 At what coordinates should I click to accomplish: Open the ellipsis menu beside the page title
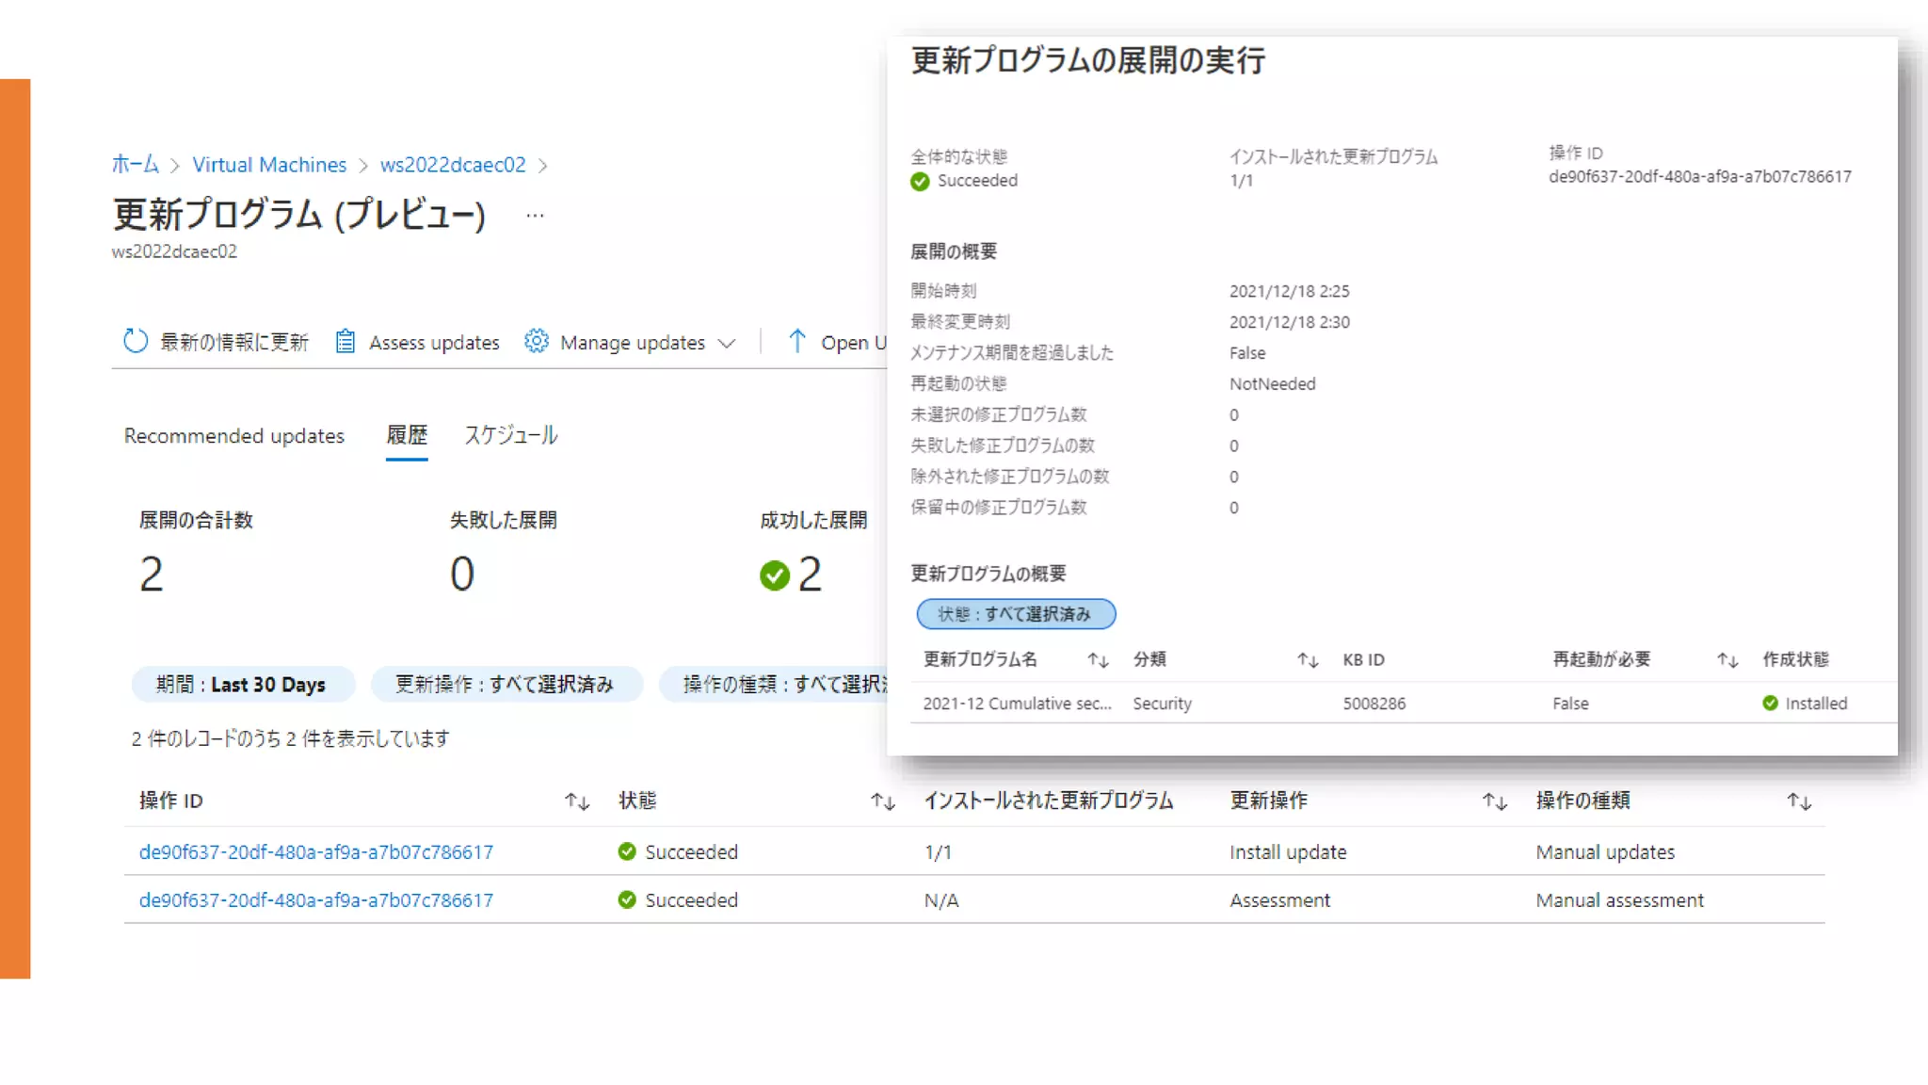[x=535, y=216]
